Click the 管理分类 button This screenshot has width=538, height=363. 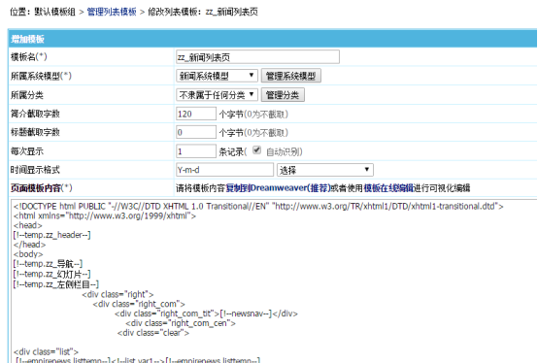tap(283, 95)
